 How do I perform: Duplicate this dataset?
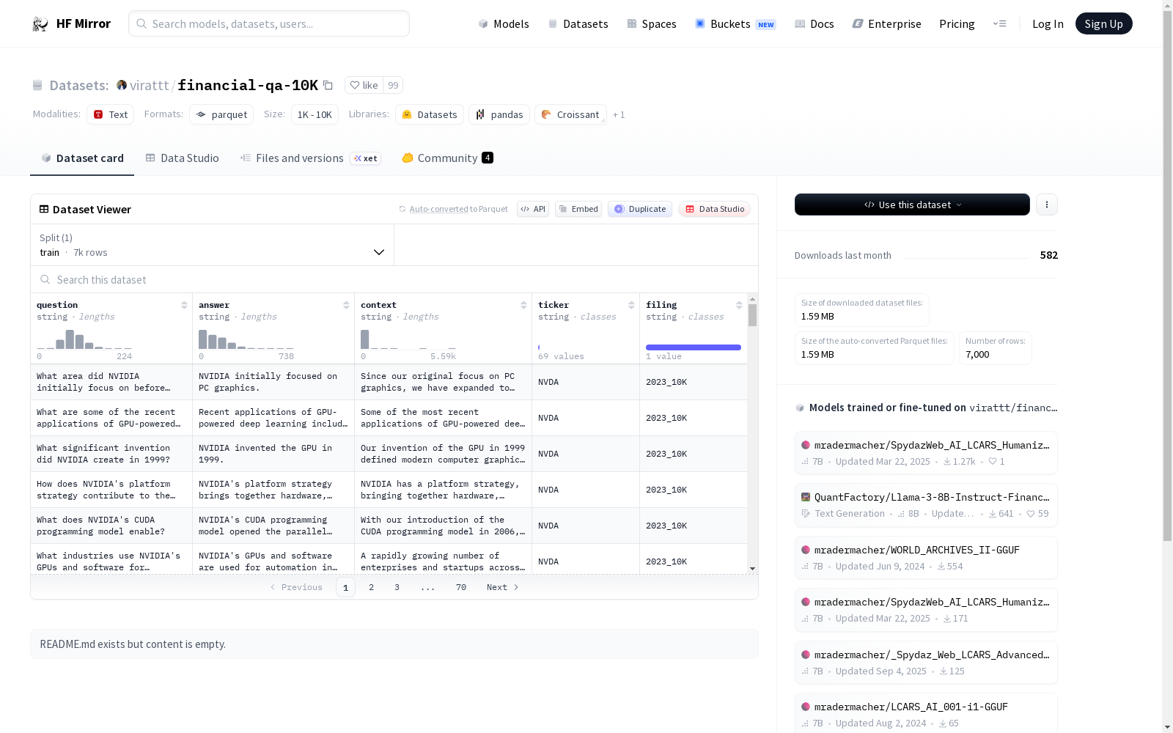(x=640, y=209)
